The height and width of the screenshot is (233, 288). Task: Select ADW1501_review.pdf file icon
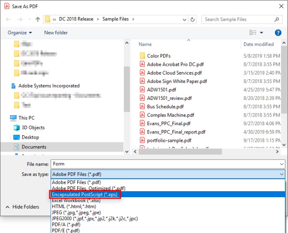142,98
